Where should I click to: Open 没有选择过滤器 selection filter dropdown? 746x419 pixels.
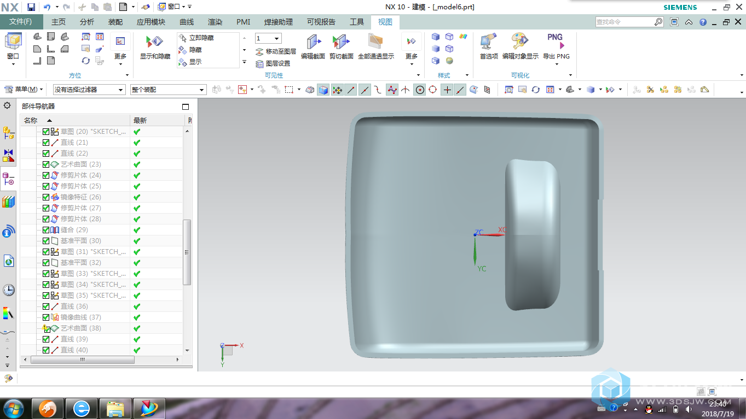point(89,90)
